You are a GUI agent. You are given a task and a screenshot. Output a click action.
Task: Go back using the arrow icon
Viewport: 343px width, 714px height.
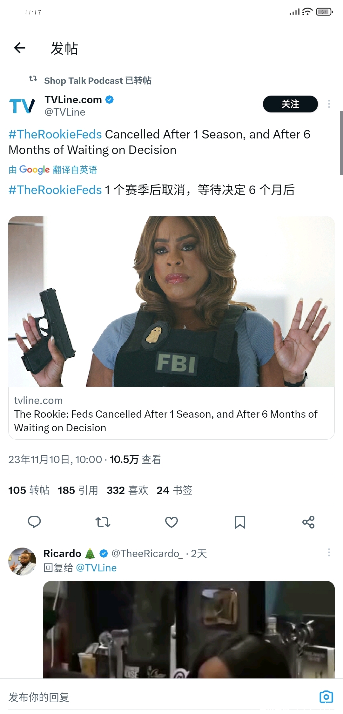click(20, 48)
